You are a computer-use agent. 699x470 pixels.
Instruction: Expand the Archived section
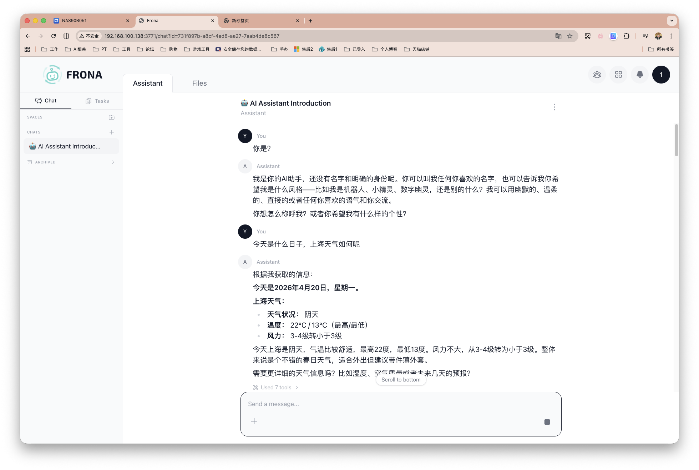(71, 162)
